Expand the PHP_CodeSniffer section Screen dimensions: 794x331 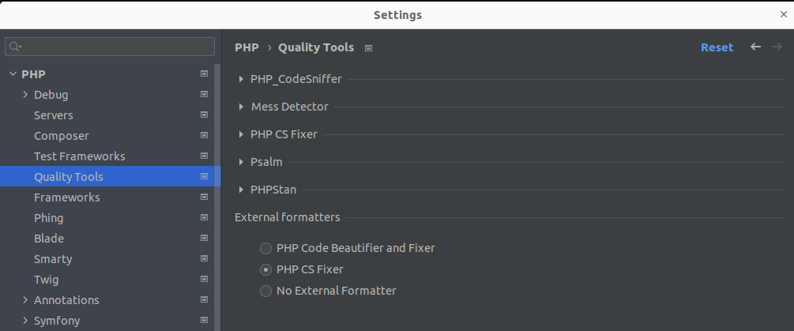tap(241, 79)
